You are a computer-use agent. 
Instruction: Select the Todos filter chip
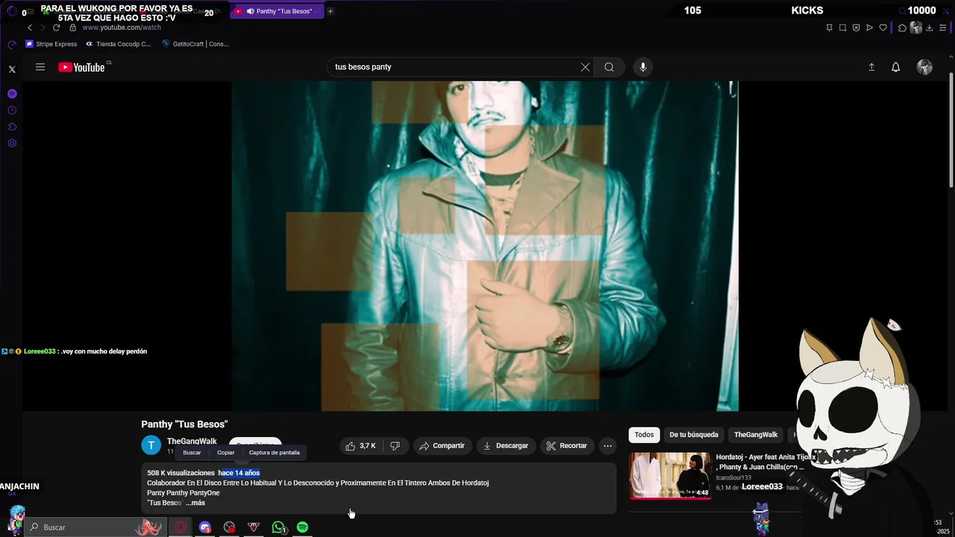coord(644,435)
